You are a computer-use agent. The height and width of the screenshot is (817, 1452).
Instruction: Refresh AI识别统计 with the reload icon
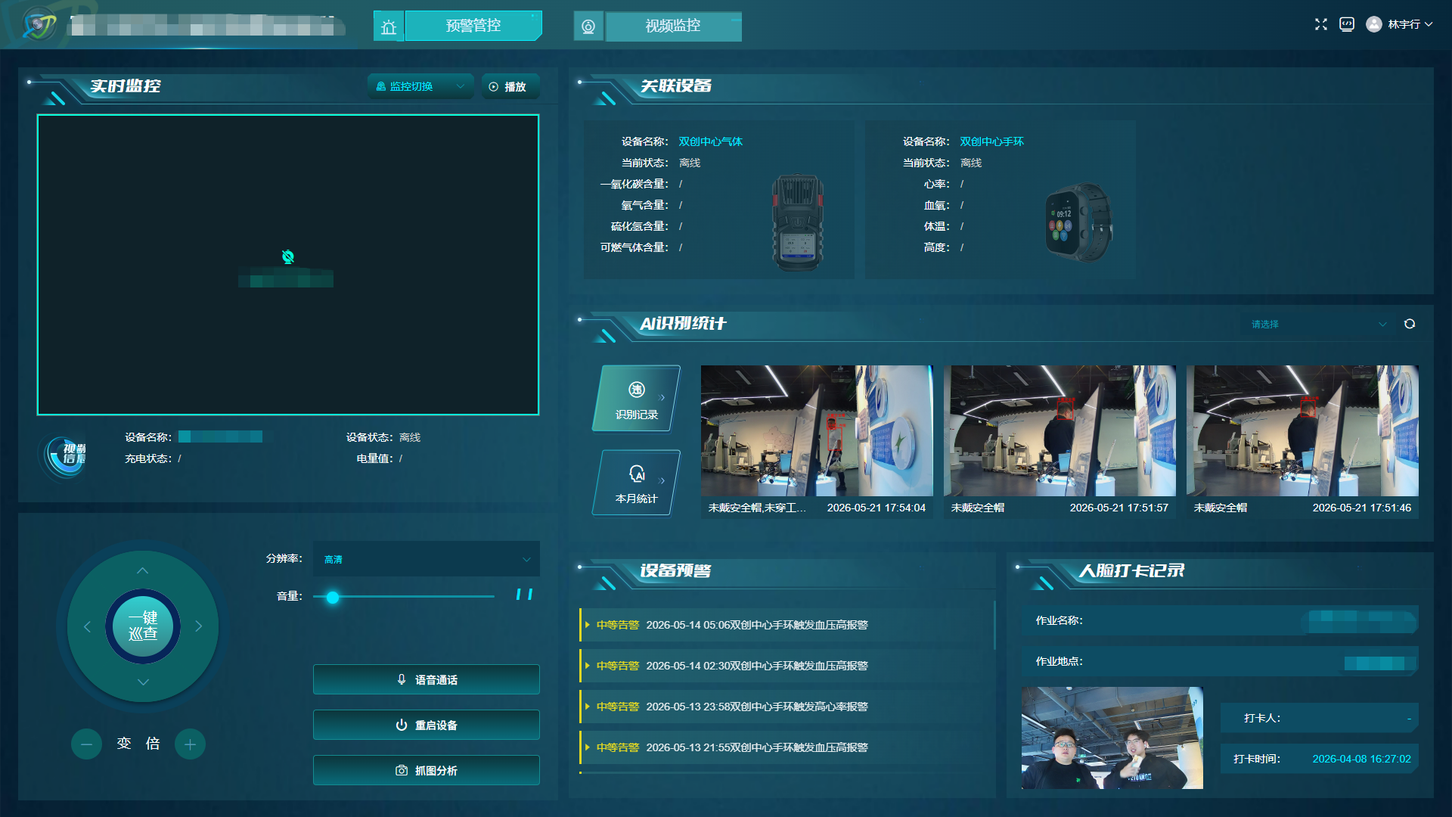point(1410,324)
